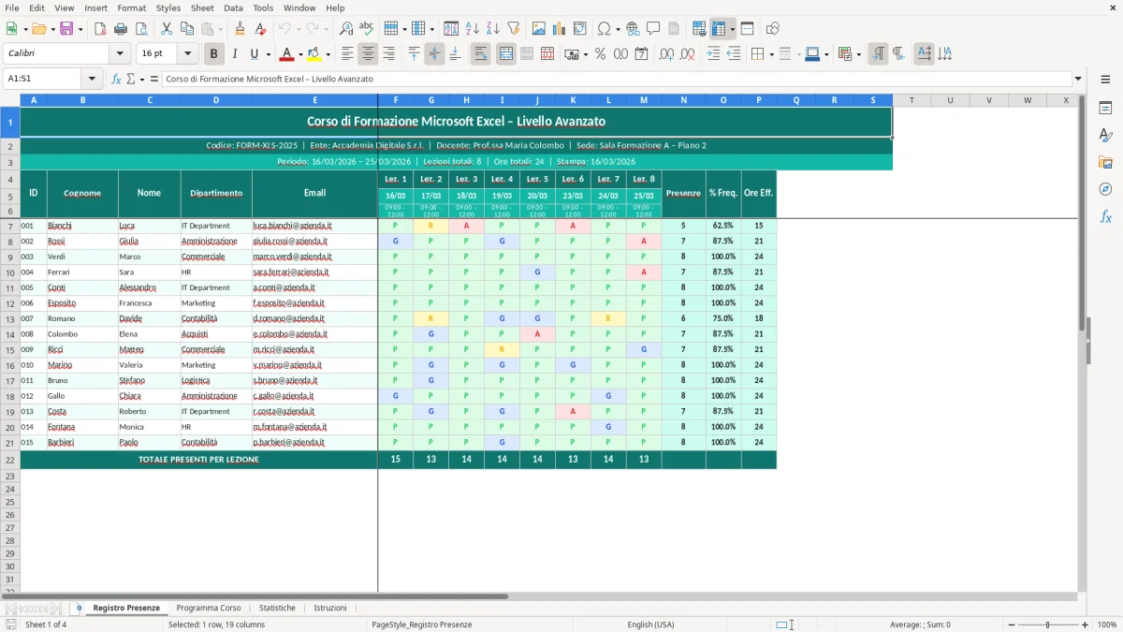Screen dimensions: 1123x632
Task: Click Increase Indent icon
Action: [713, 54]
